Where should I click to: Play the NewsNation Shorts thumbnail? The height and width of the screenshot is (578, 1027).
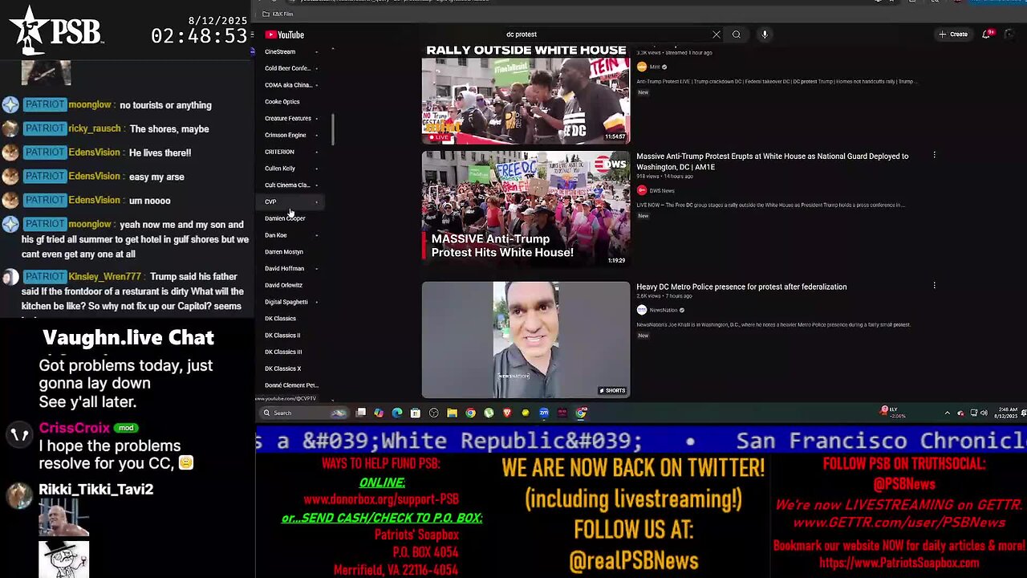526,340
